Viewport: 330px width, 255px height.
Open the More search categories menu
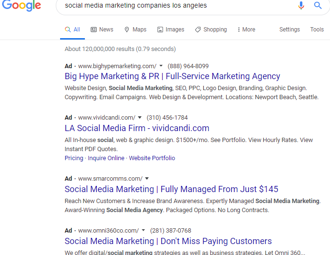click(246, 30)
